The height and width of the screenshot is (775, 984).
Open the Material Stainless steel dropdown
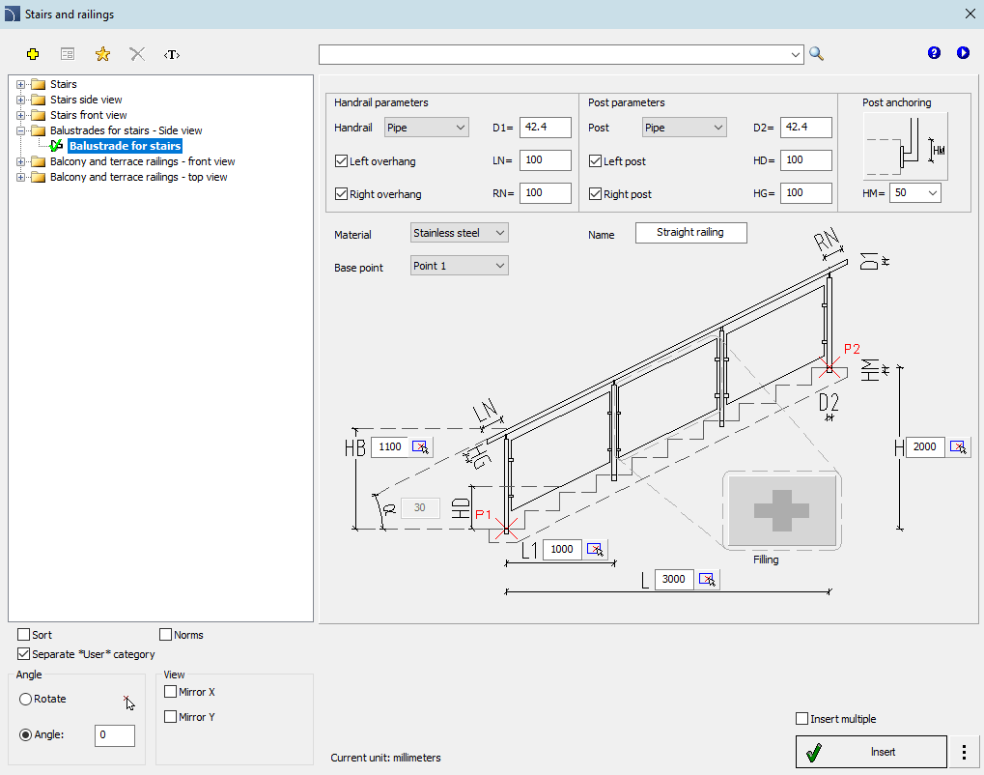tap(460, 233)
